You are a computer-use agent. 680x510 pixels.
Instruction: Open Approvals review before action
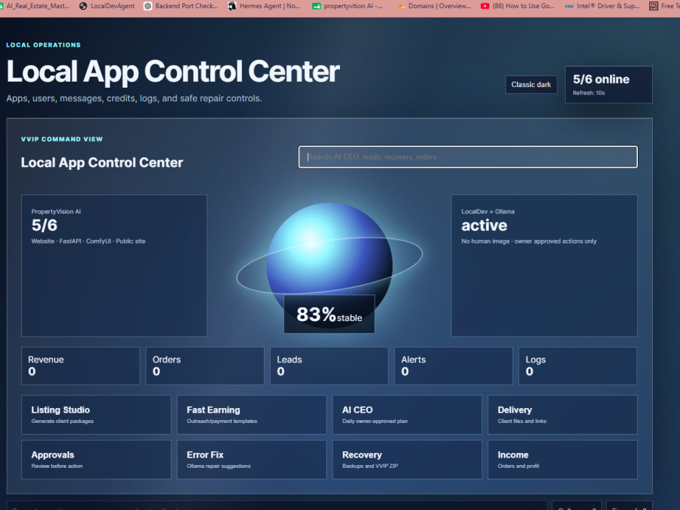tap(97, 460)
